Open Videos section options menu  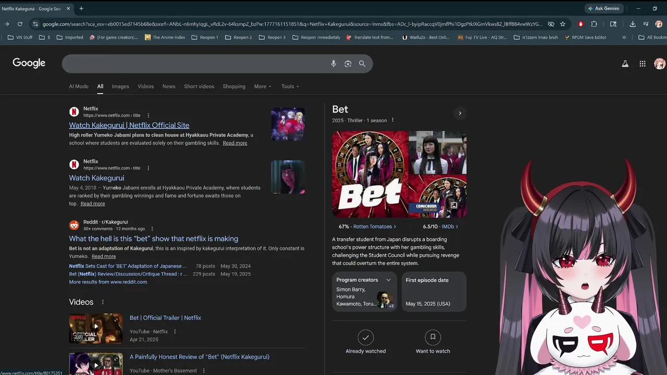click(x=103, y=302)
